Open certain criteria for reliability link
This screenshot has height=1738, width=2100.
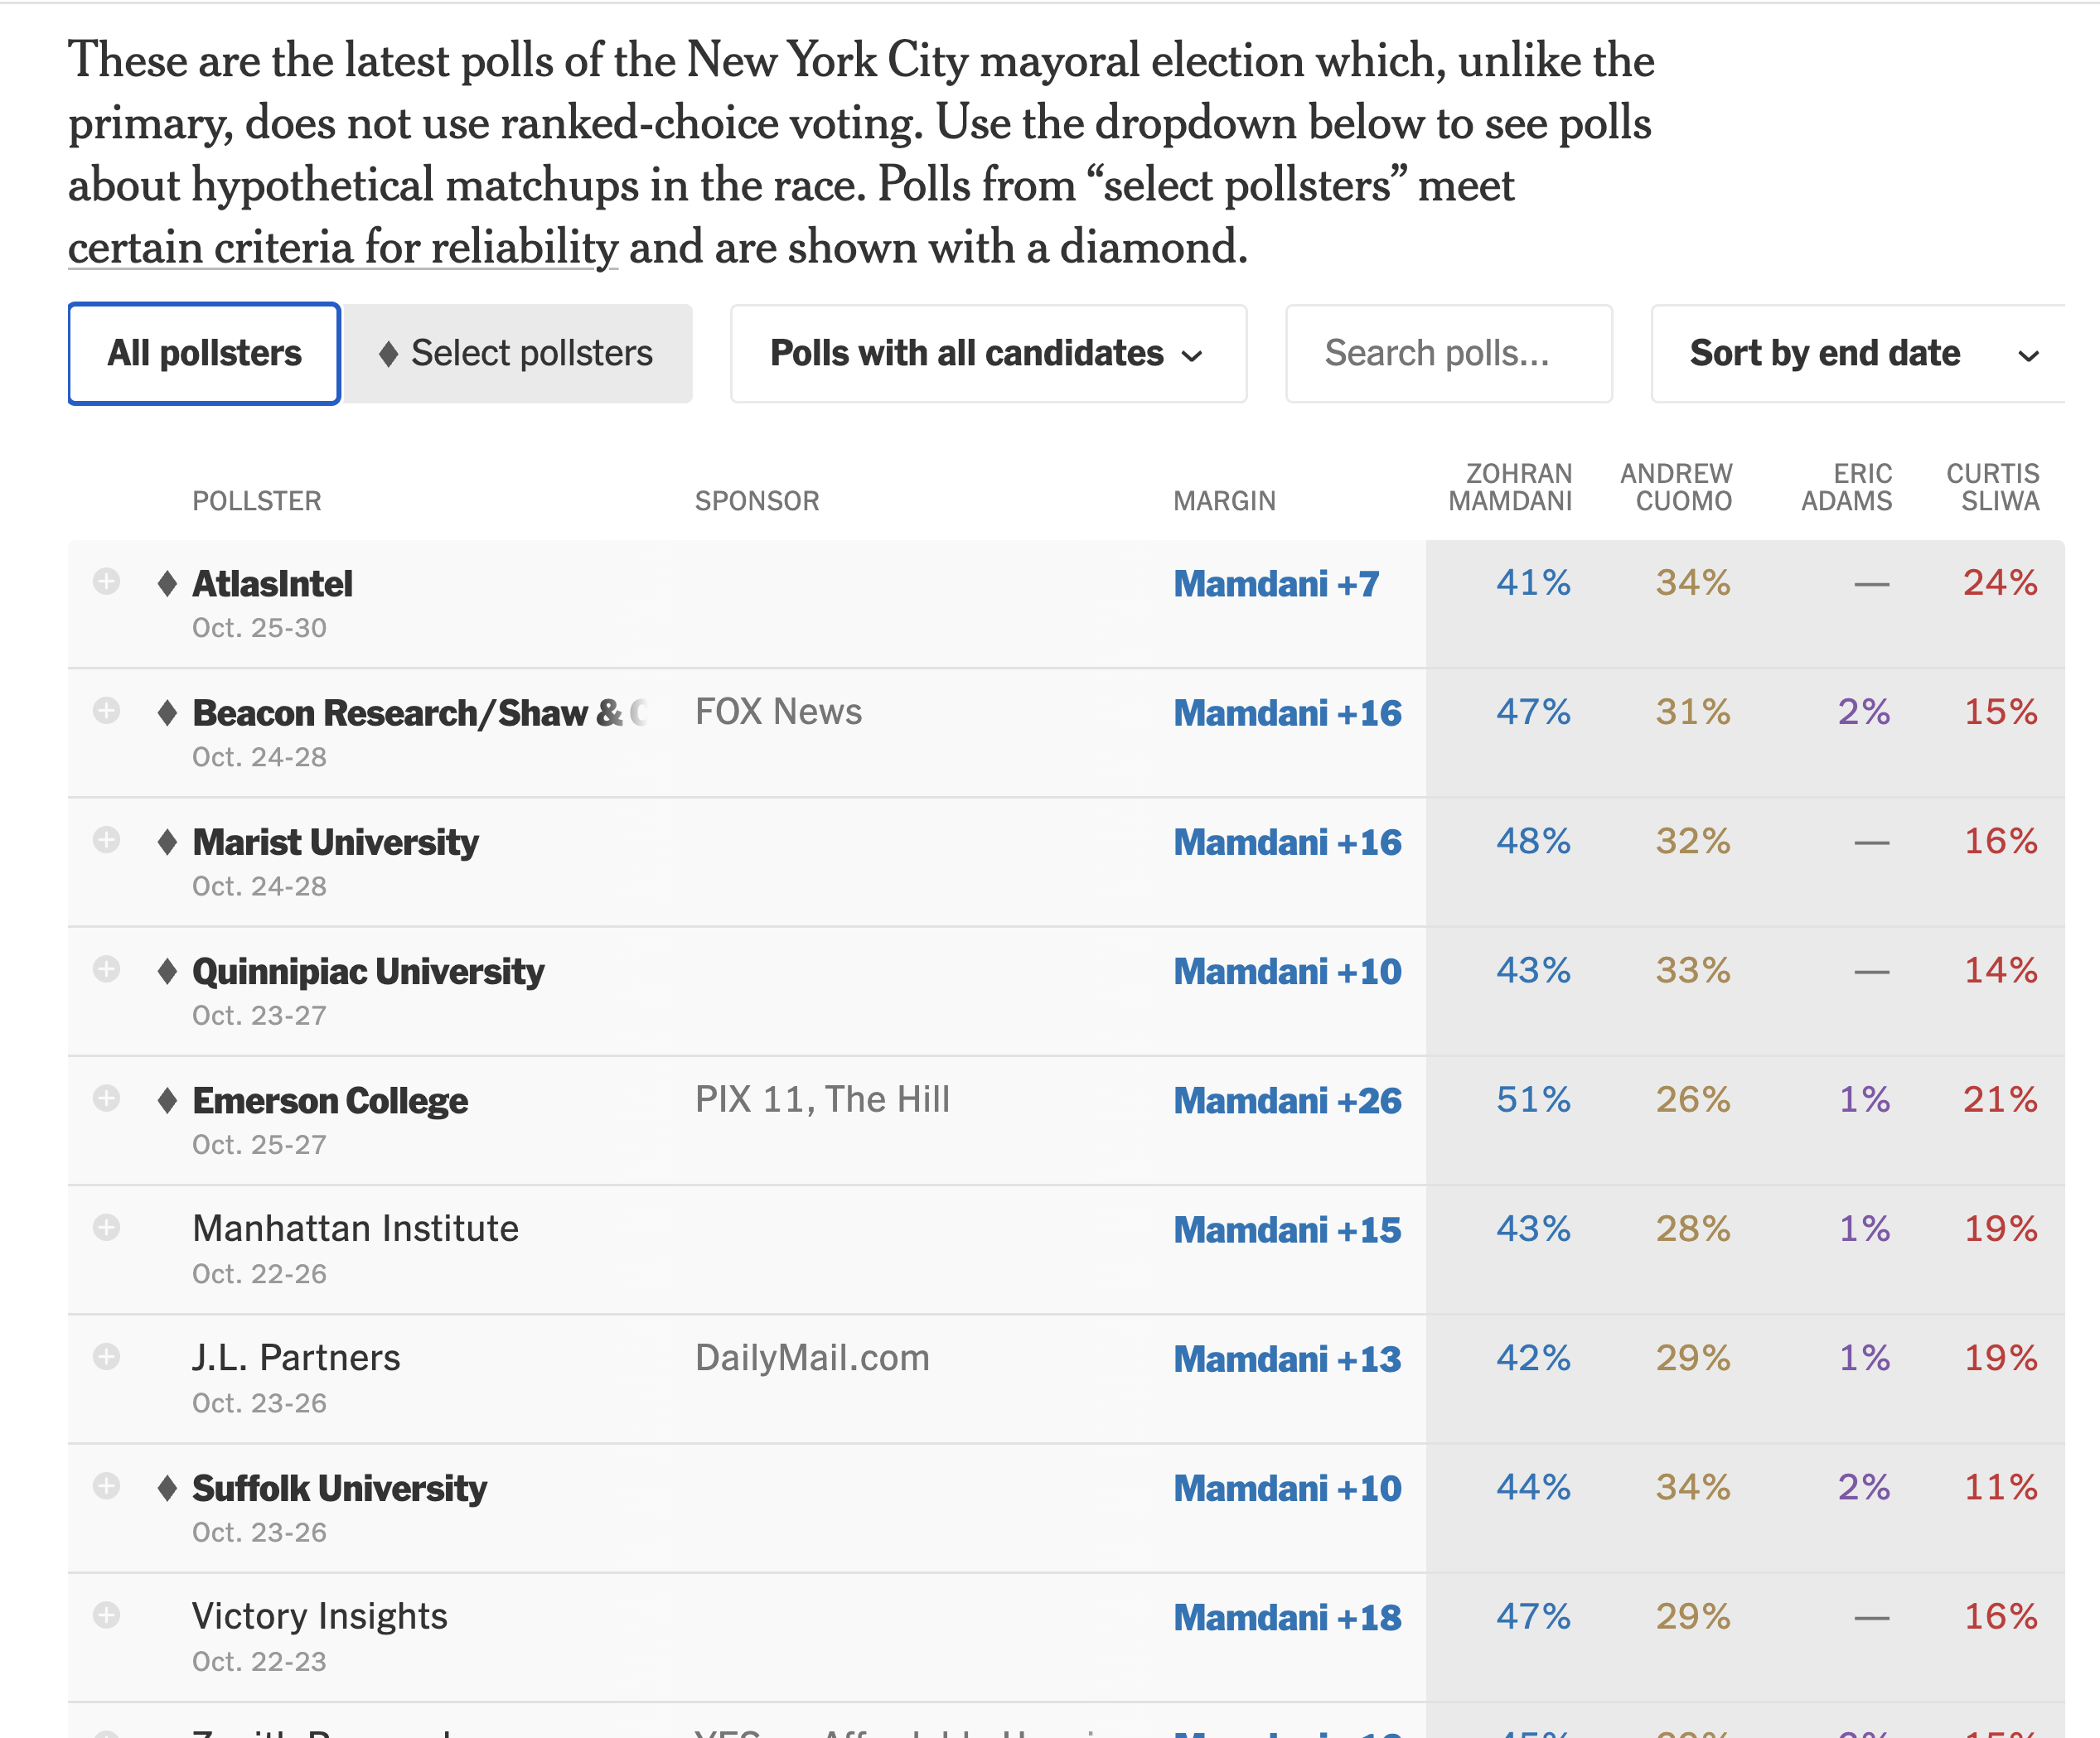pyautogui.click(x=343, y=248)
